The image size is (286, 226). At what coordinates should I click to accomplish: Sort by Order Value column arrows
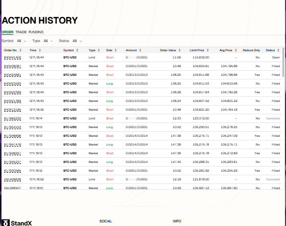(180, 50)
